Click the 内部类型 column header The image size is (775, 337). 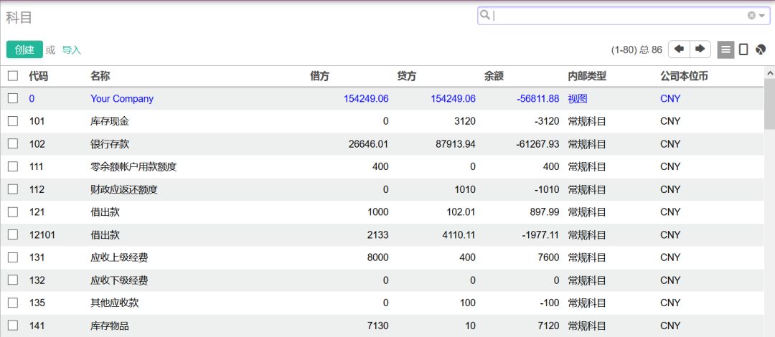[x=587, y=76]
